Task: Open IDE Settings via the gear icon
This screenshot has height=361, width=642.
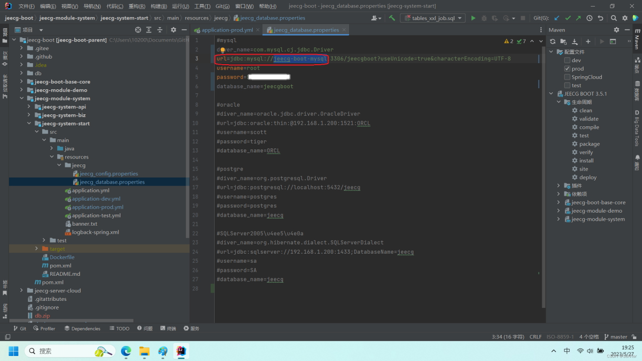Action: coord(625,18)
